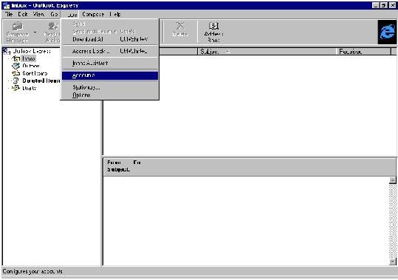Image resolution: width=398 pixels, height=280 pixels.
Task: Open the Compose Message stationery dropdown arrow
Action: tap(35, 33)
